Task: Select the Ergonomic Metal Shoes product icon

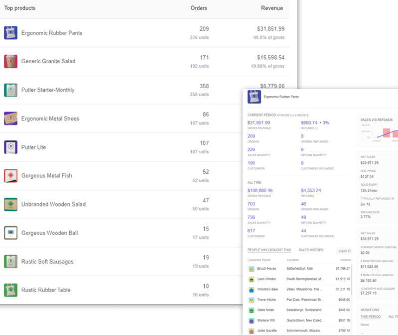Action: pos(10,118)
